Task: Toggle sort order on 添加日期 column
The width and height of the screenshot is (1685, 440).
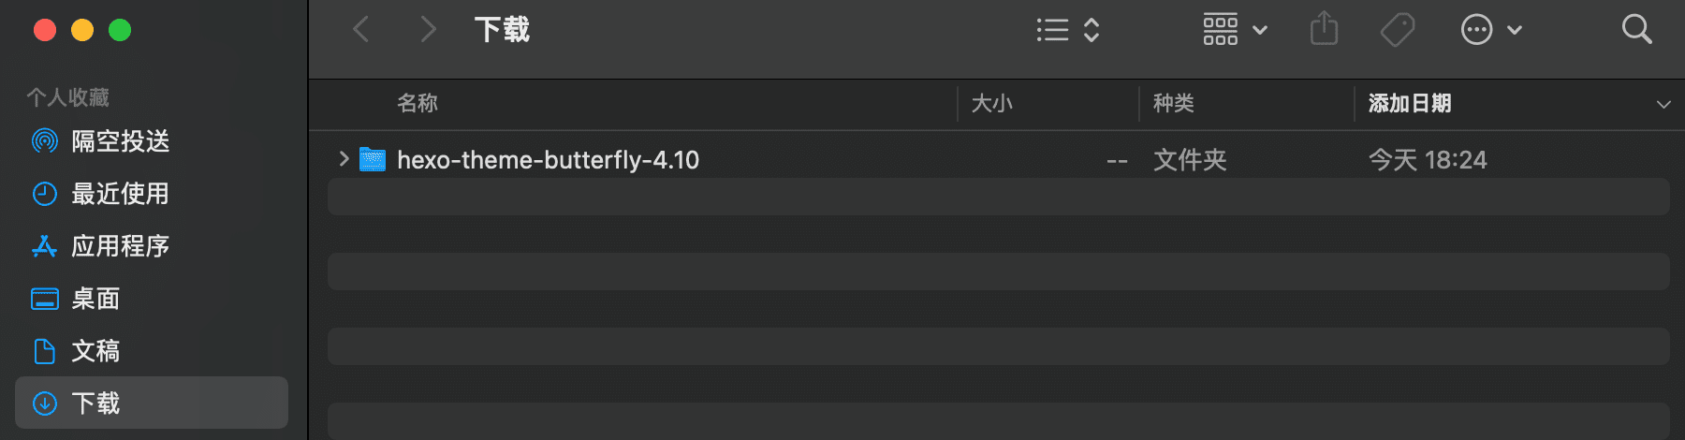Action: click(x=1411, y=103)
